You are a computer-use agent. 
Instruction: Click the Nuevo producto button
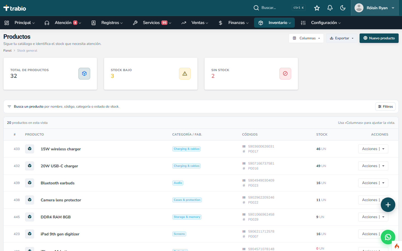[379, 38]
